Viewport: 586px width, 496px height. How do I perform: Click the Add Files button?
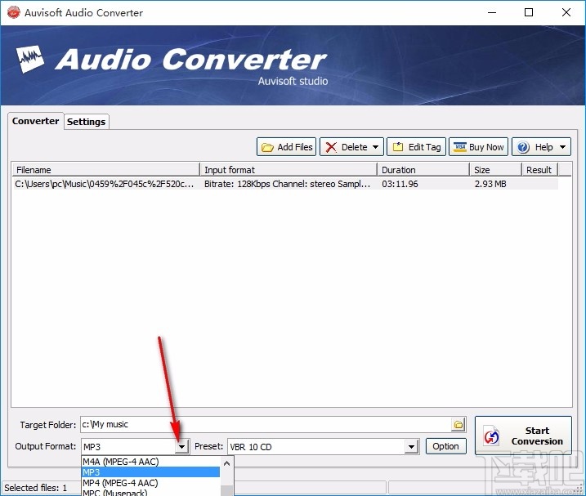point(286,147)
